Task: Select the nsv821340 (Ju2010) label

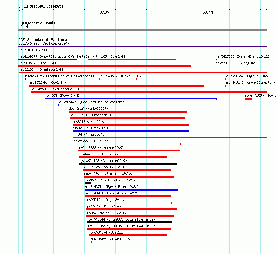Action: 89,122
